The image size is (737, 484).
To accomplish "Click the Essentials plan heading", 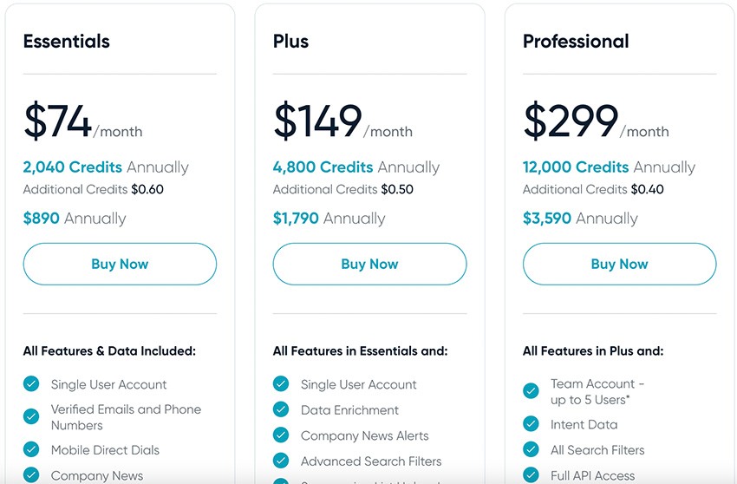I will pos(66,42).
